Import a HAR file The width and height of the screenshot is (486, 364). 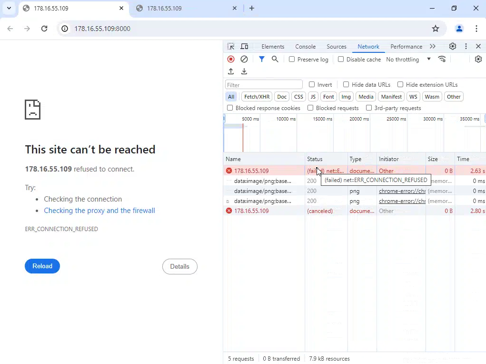pos(231,71)
